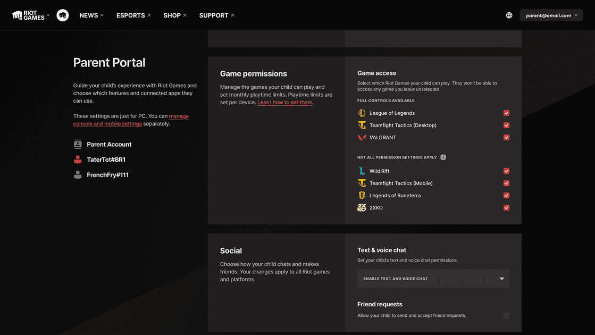Click the Wild Rift game icon
The height and width of the screenshot is (335, 595).
pyautogui.click(x=362, y=171)
